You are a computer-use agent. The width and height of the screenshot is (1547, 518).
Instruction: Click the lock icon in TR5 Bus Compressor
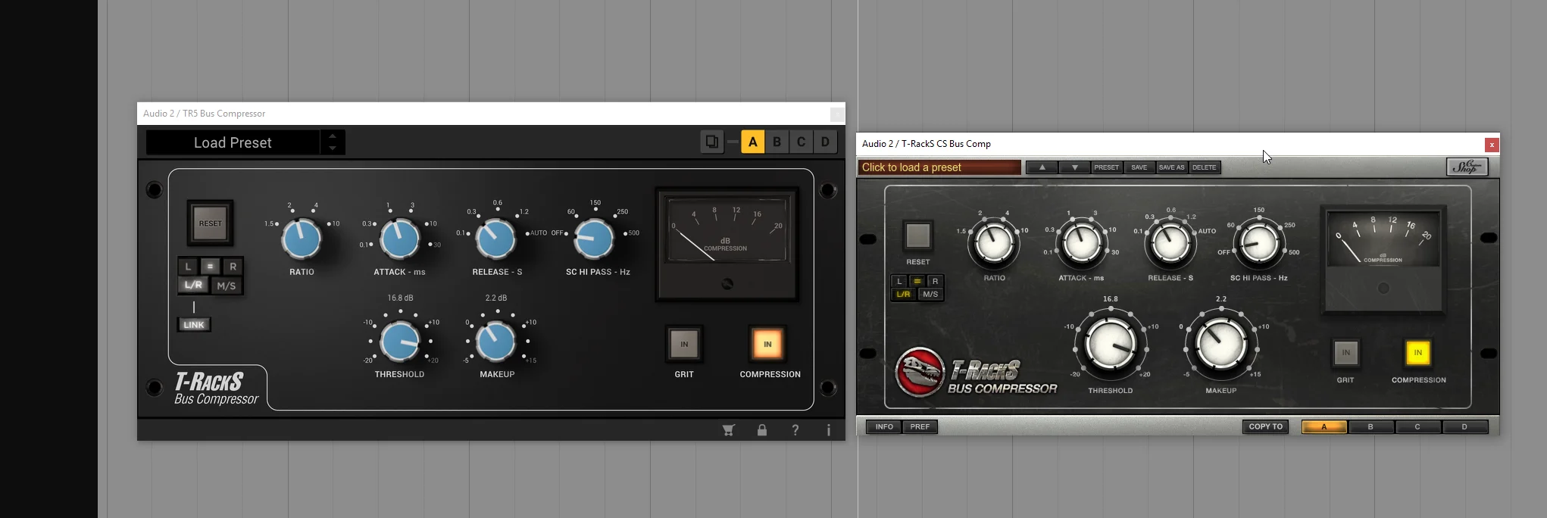[762, 430]
